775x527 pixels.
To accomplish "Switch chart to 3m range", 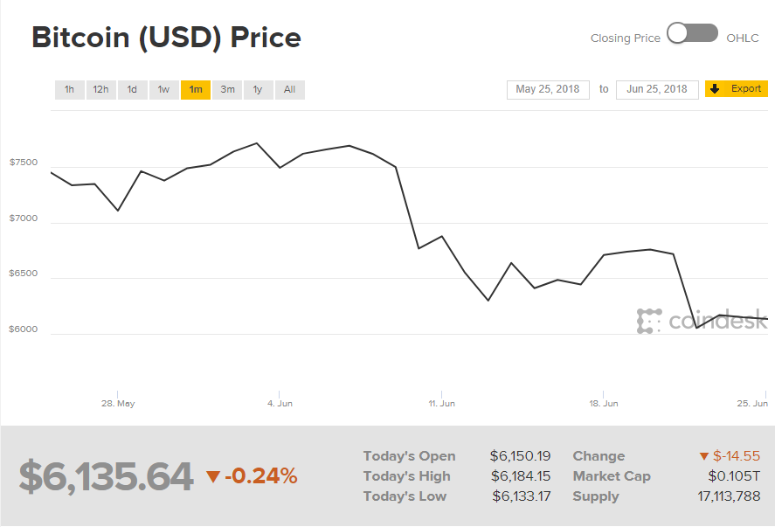I will tap(227, 90).
